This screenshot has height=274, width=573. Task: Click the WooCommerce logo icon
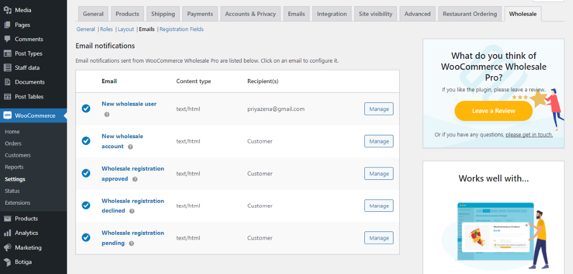7,116
